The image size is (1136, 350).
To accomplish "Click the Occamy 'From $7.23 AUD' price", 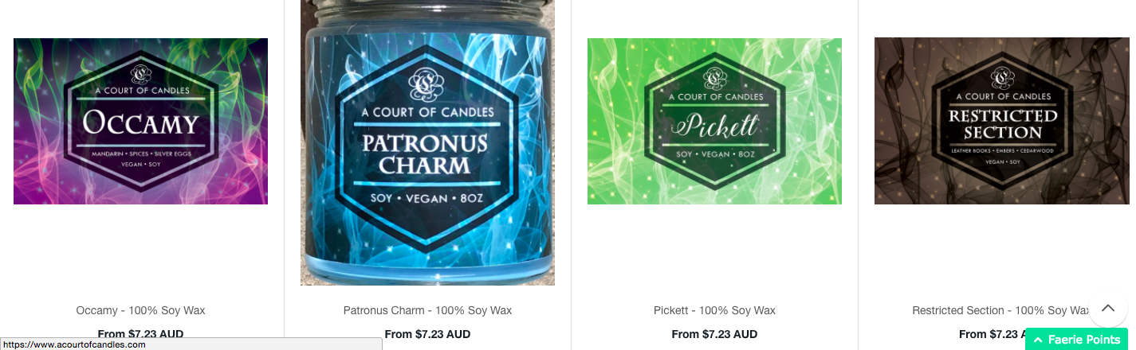I will point(140,334).
